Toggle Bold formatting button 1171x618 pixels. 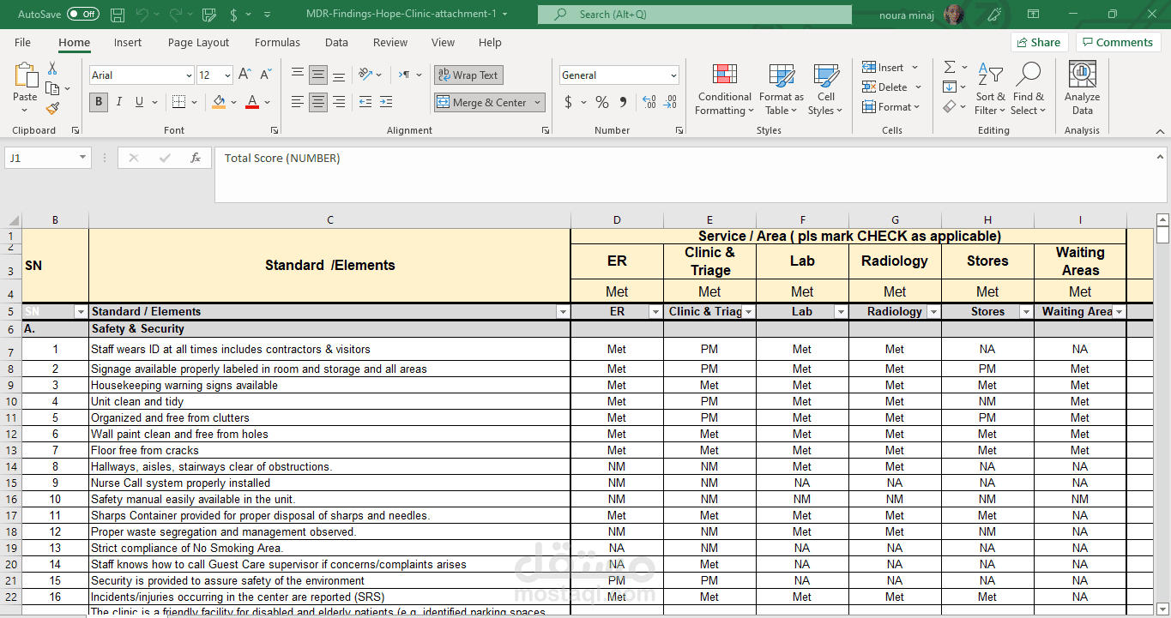[x=99, y=102]
